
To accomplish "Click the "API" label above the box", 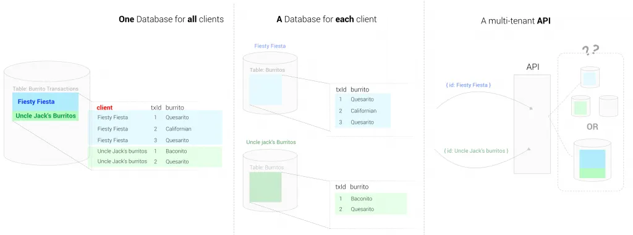I will 532,67.
